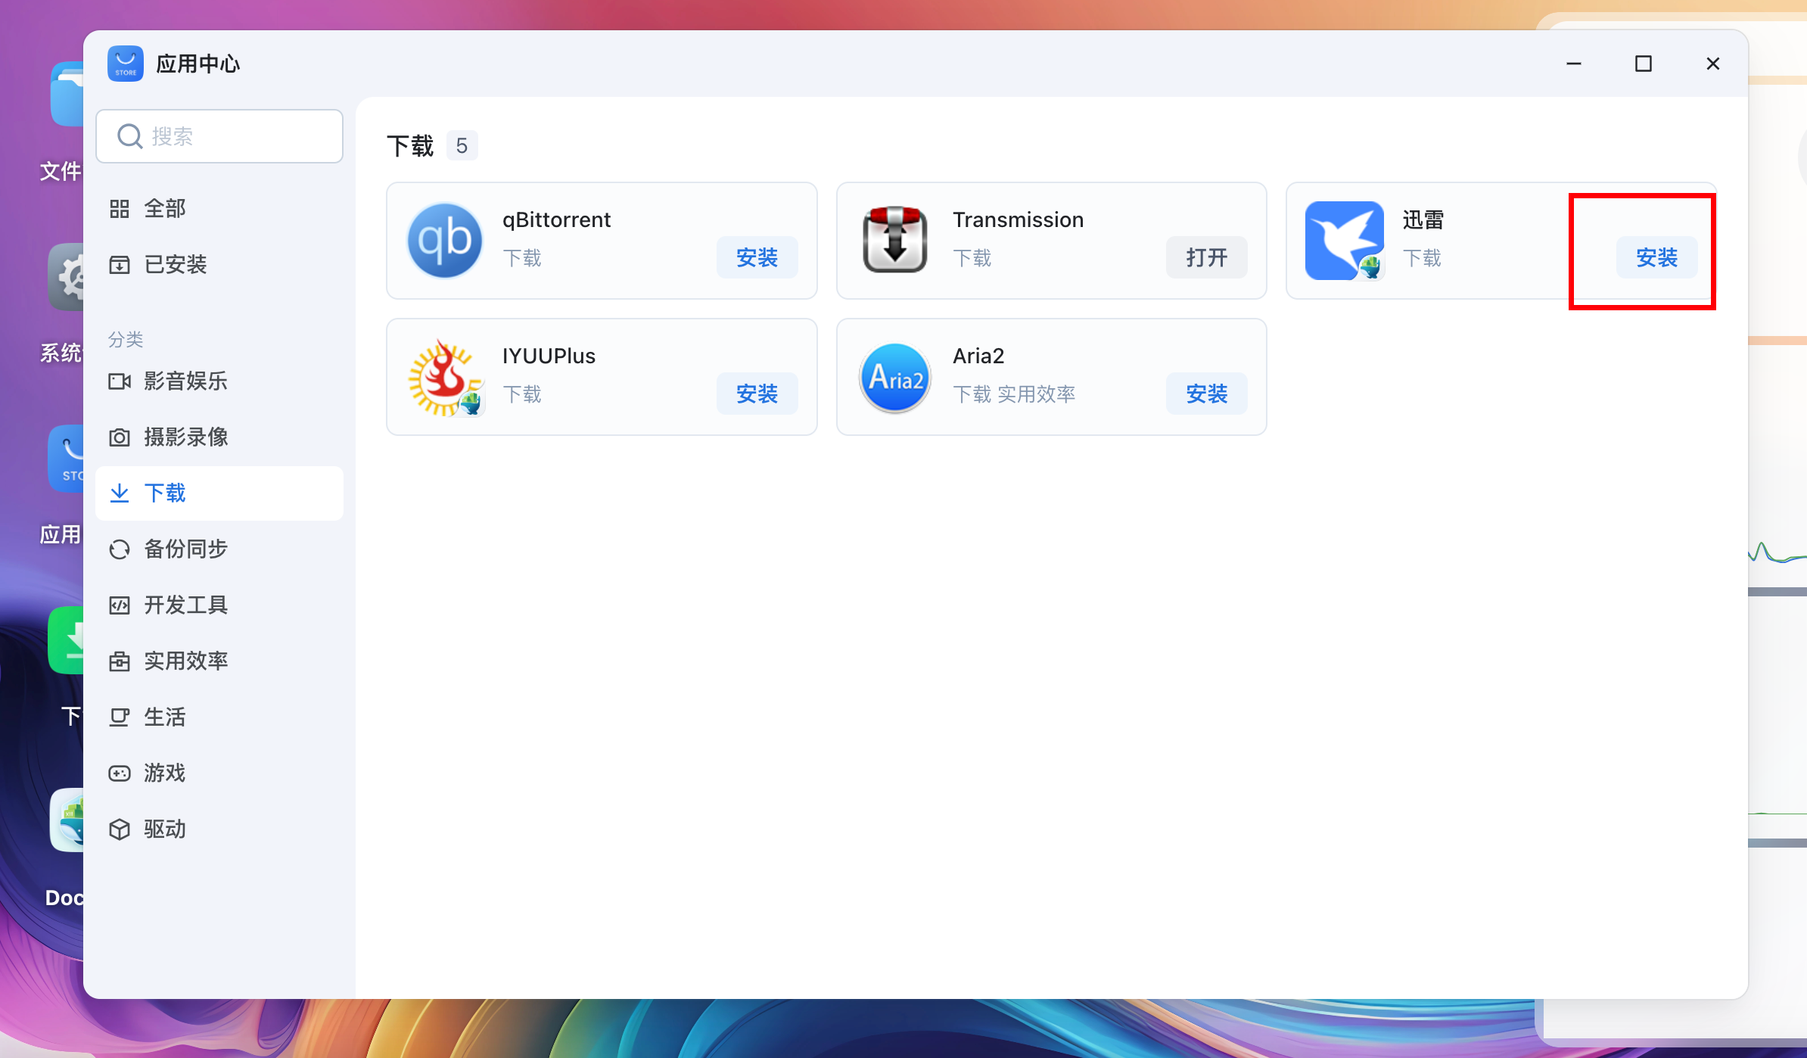
Task: Select the 开发工具 category
Action: coord(219,605)
